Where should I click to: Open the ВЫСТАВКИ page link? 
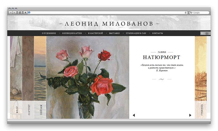coord(114,33)
